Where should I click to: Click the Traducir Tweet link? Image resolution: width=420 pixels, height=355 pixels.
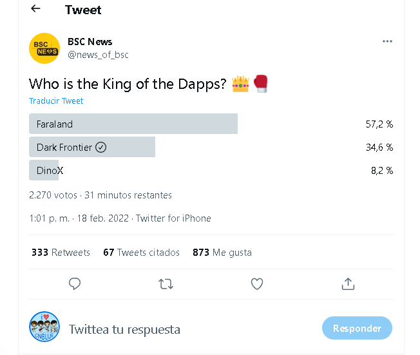point(56,101)
